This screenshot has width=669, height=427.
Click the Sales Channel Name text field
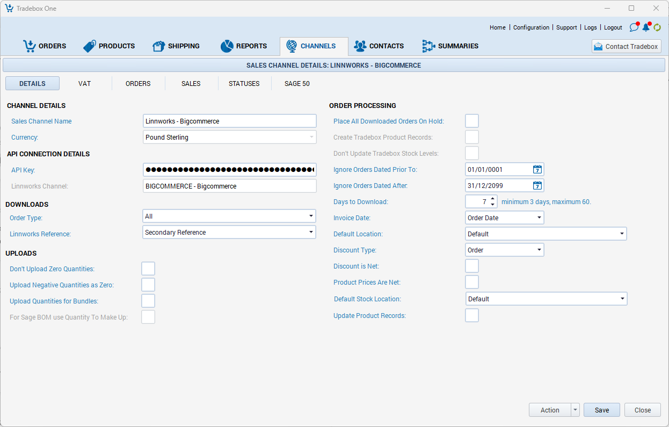230,121
